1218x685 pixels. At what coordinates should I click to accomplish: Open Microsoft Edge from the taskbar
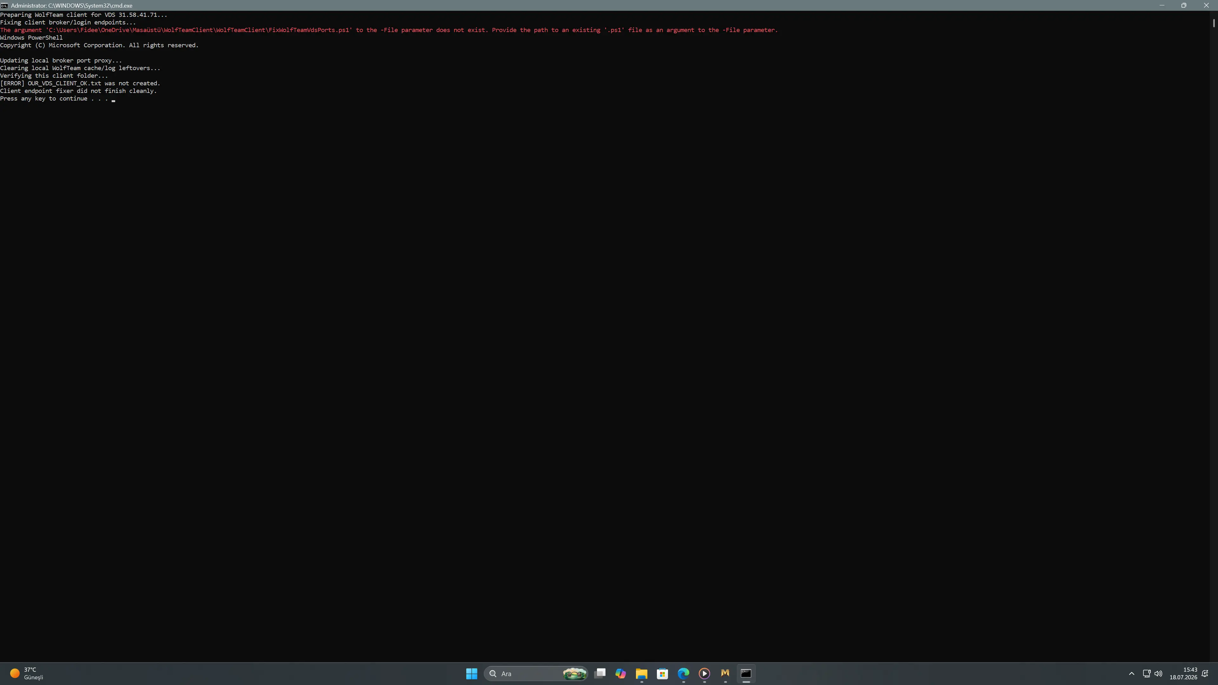coord(683,674)
